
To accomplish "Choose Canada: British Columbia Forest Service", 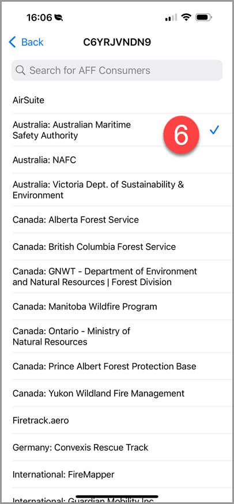I will [x=122, y=247].
